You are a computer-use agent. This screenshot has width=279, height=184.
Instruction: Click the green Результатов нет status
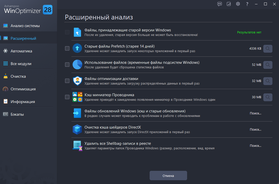click(x=249, y=32)
